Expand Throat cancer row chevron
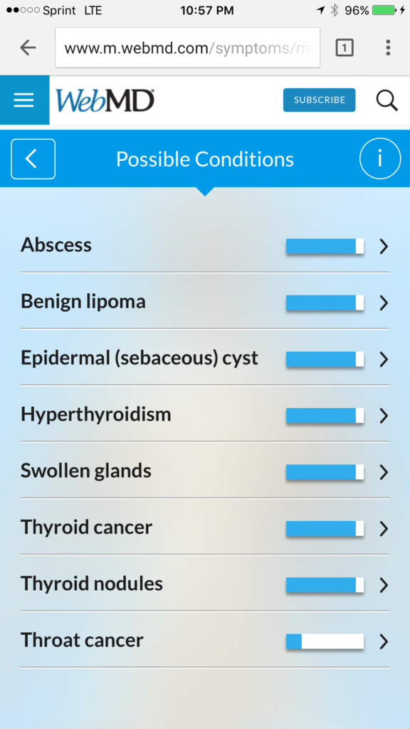410x729 pixels. [384, 641]
